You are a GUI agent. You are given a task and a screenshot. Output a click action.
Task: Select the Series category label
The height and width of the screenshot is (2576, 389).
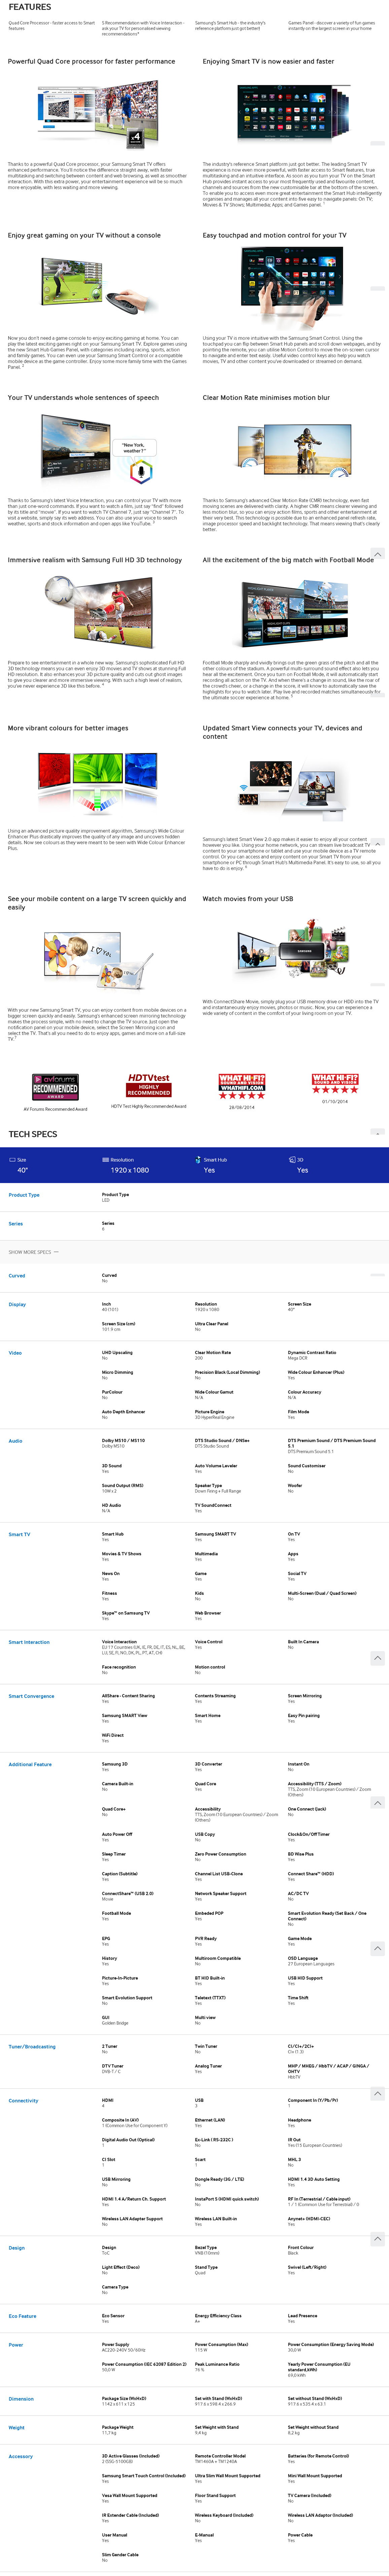[x=16, y=1223]
